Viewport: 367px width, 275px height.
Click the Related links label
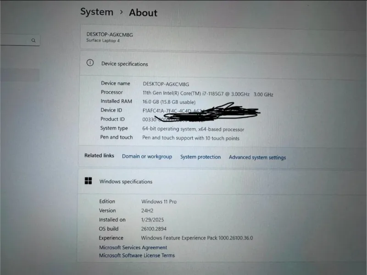(x=99, y=155)
